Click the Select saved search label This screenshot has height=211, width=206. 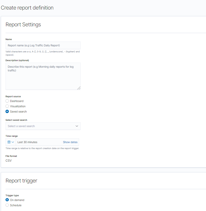click(16, 120)
